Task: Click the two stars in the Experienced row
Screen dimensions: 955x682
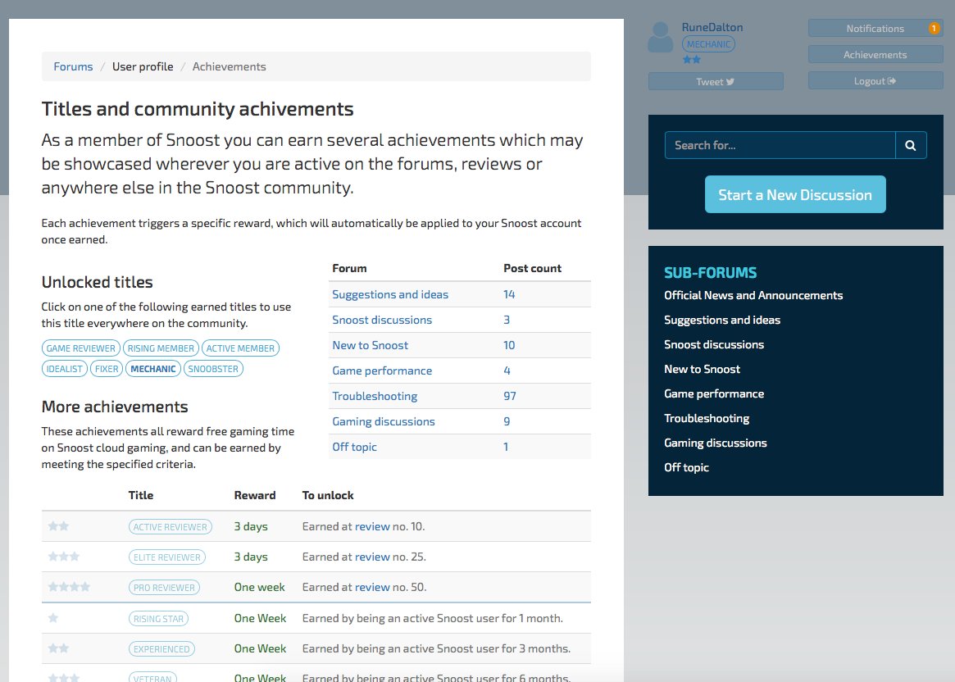Action: tap(58, 648)
